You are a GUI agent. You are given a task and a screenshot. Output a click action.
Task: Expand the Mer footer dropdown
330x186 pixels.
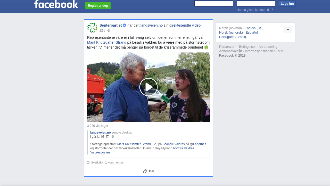[x=282, y=51]
